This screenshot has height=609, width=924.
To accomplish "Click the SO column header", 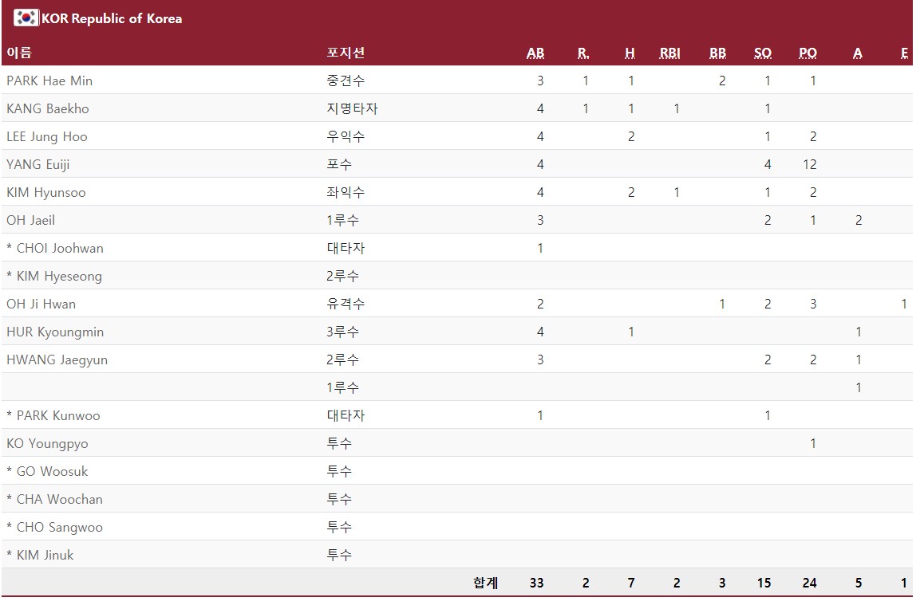I will (763, 53).
